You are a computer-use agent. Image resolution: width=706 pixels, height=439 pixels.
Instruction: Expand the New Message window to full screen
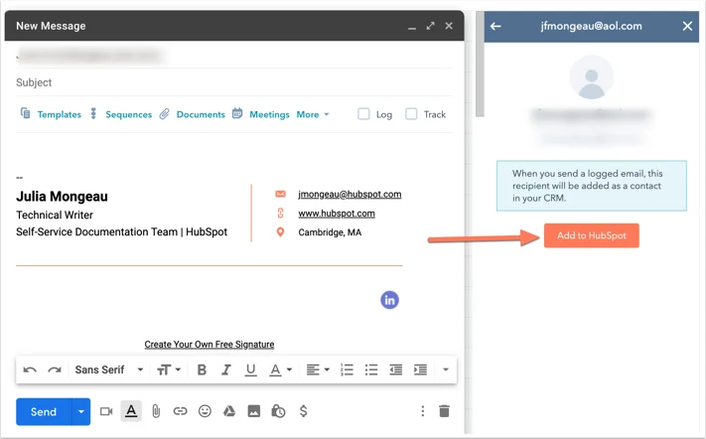(430, 26)
